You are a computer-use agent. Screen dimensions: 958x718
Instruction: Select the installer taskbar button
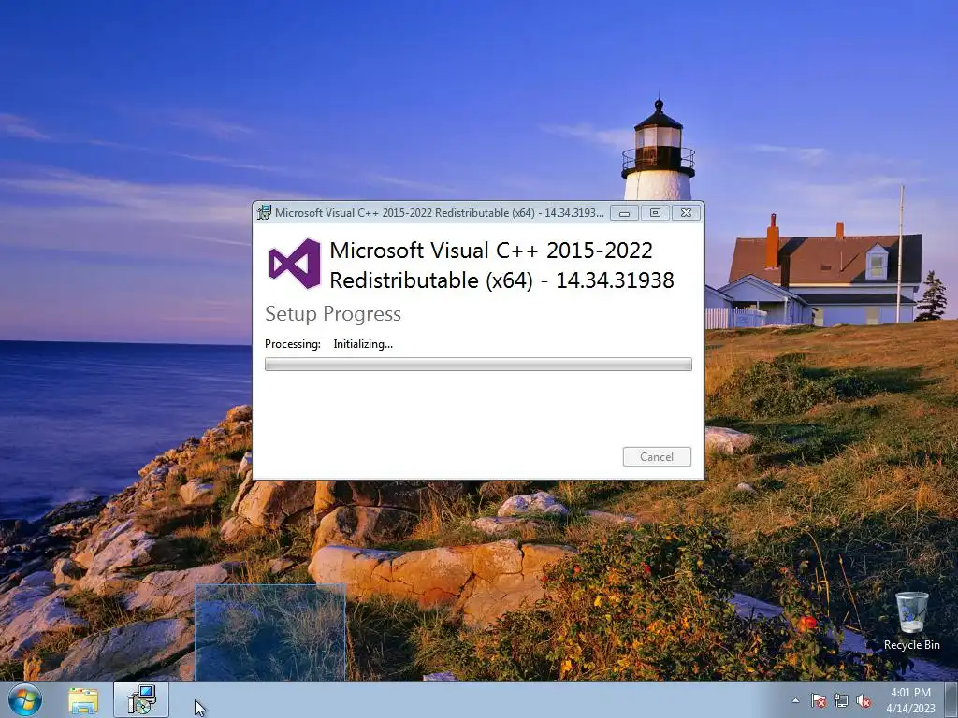[141, 699]
